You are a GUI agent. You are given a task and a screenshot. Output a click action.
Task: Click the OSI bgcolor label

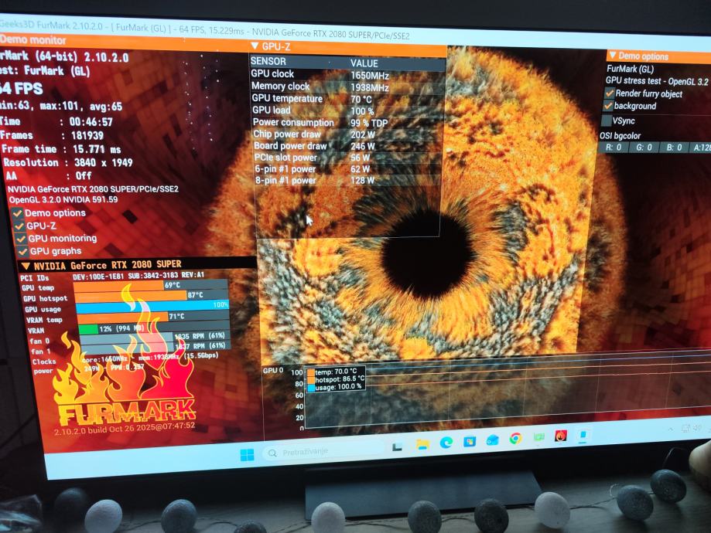tap(620, 135)
